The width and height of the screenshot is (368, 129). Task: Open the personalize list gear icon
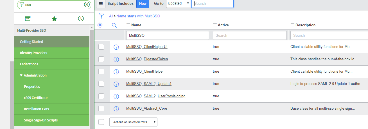(100, 25)
